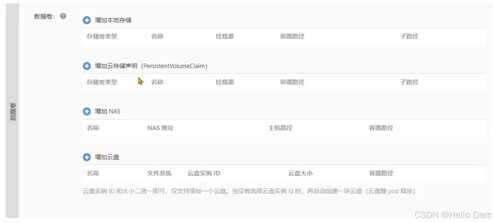This screenshot has height=223, width=493.
Task: Click 子路径 header in local storage table
Action: [x=409, y=36]
